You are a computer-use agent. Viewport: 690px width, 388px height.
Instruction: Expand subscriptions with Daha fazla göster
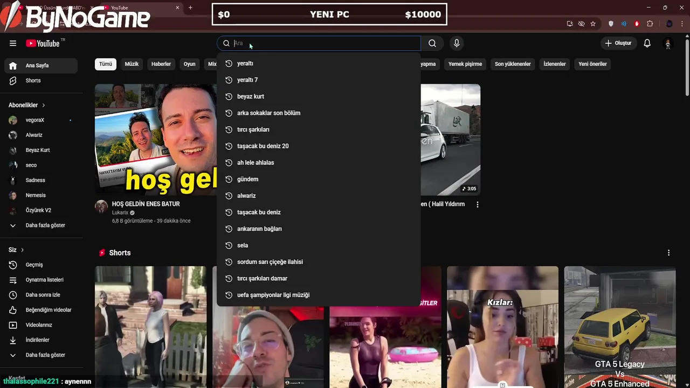(42, 226)
